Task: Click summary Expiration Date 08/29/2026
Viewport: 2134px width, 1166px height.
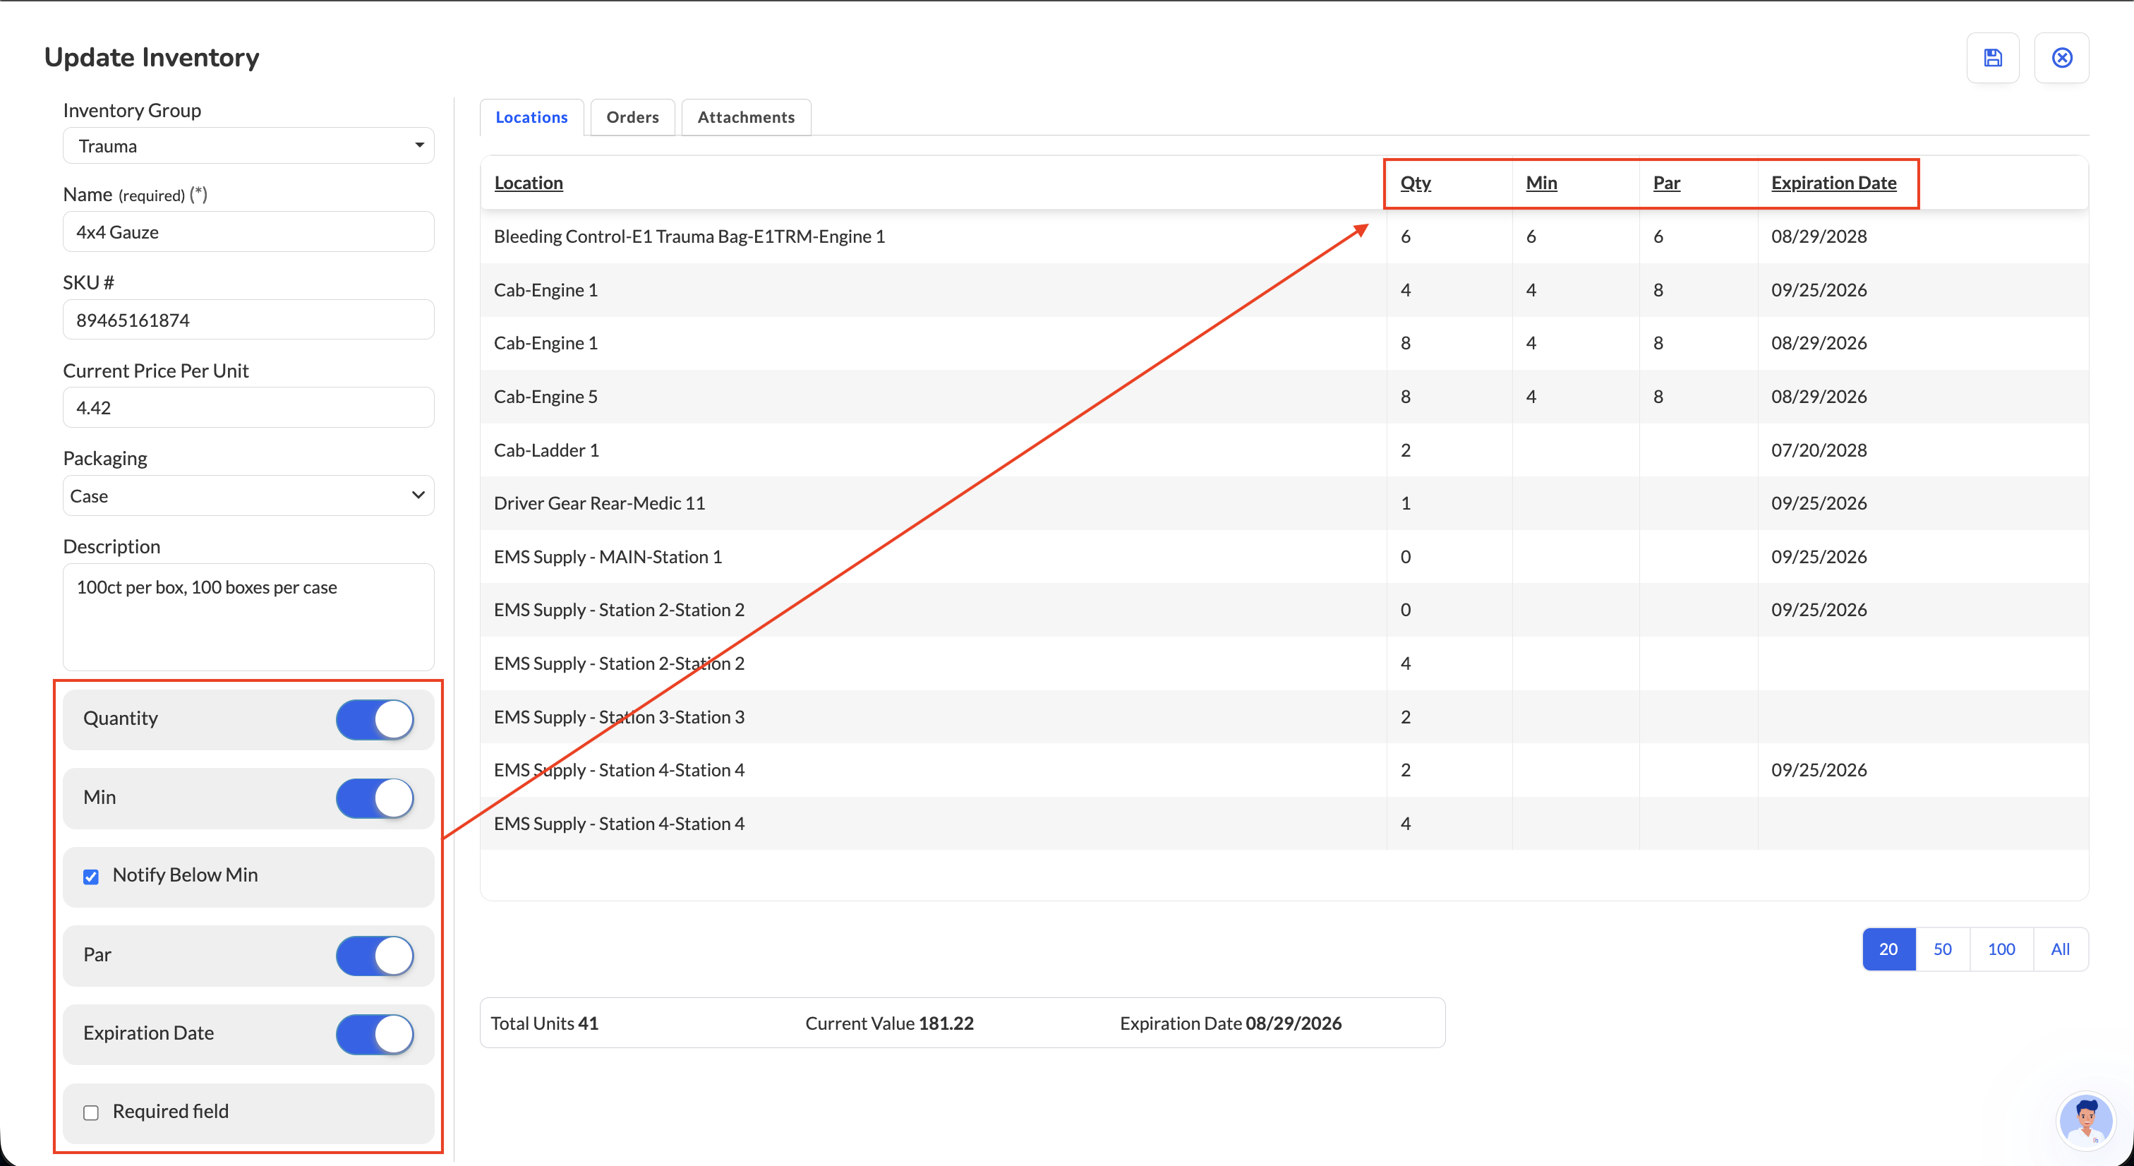Action: (1231, 1023)
